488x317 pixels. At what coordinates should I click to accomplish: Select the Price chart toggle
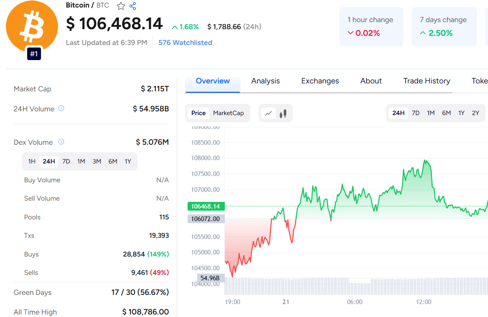[198, 113]
